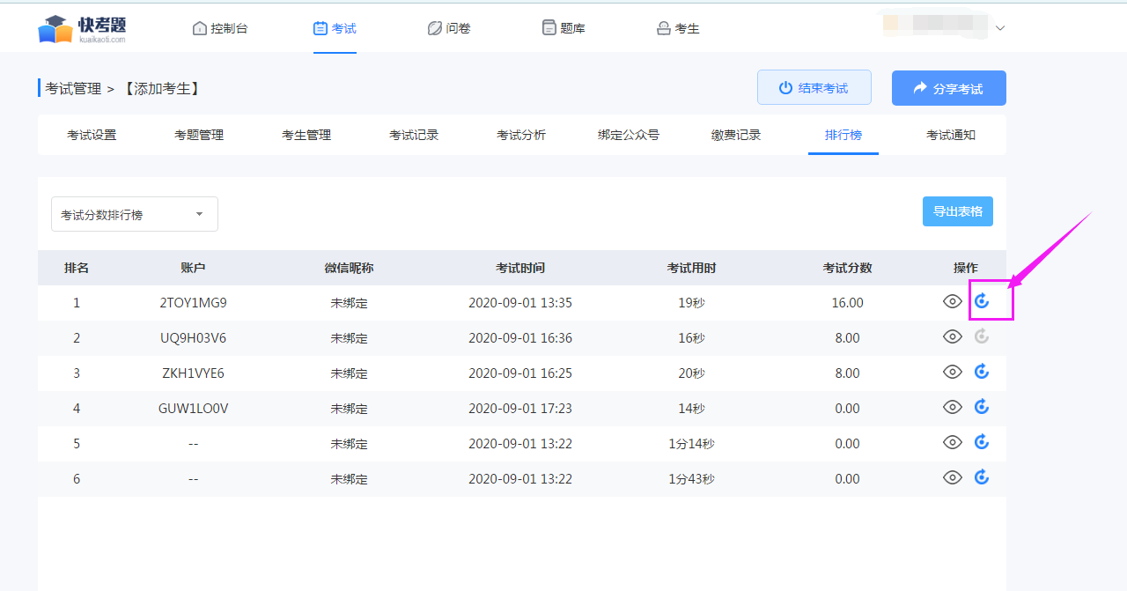The height and width of the screenshot is (591, 1127).
Task: Click the 【添加考生】 breadcrumb text
Action: click(163, 88)
